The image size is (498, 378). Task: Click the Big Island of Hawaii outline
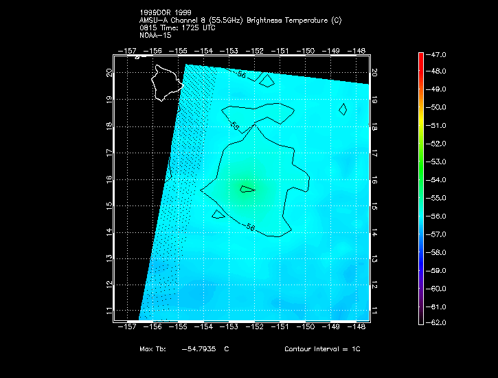pyautogui.click(x=168, y=81)
